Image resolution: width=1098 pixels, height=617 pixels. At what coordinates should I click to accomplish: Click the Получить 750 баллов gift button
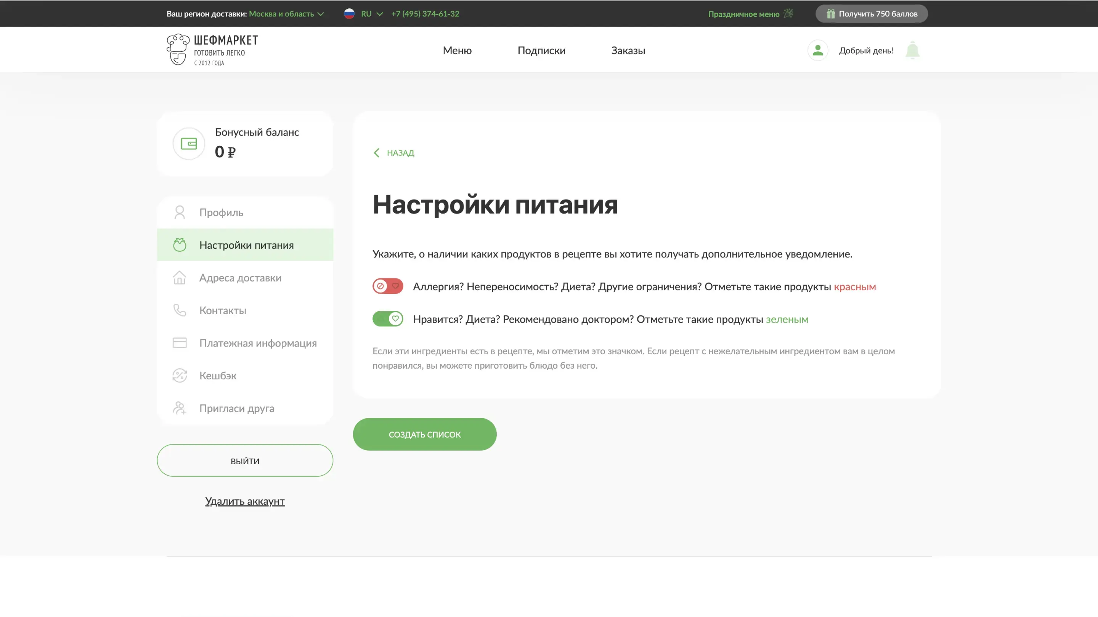coord(871,14)
